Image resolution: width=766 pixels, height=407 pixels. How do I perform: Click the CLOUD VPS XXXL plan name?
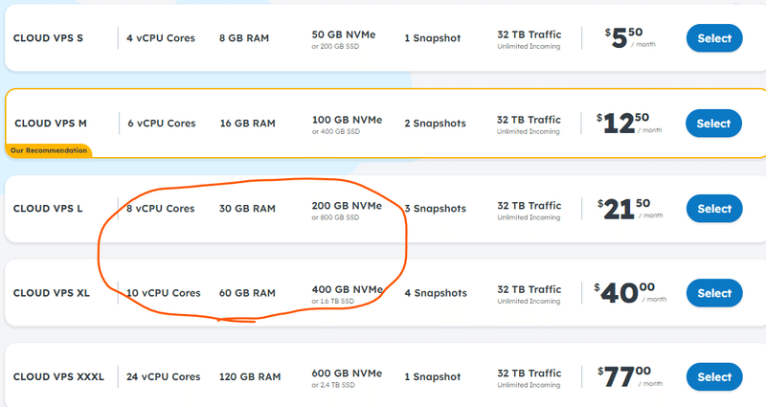click(x=58, y=377)
